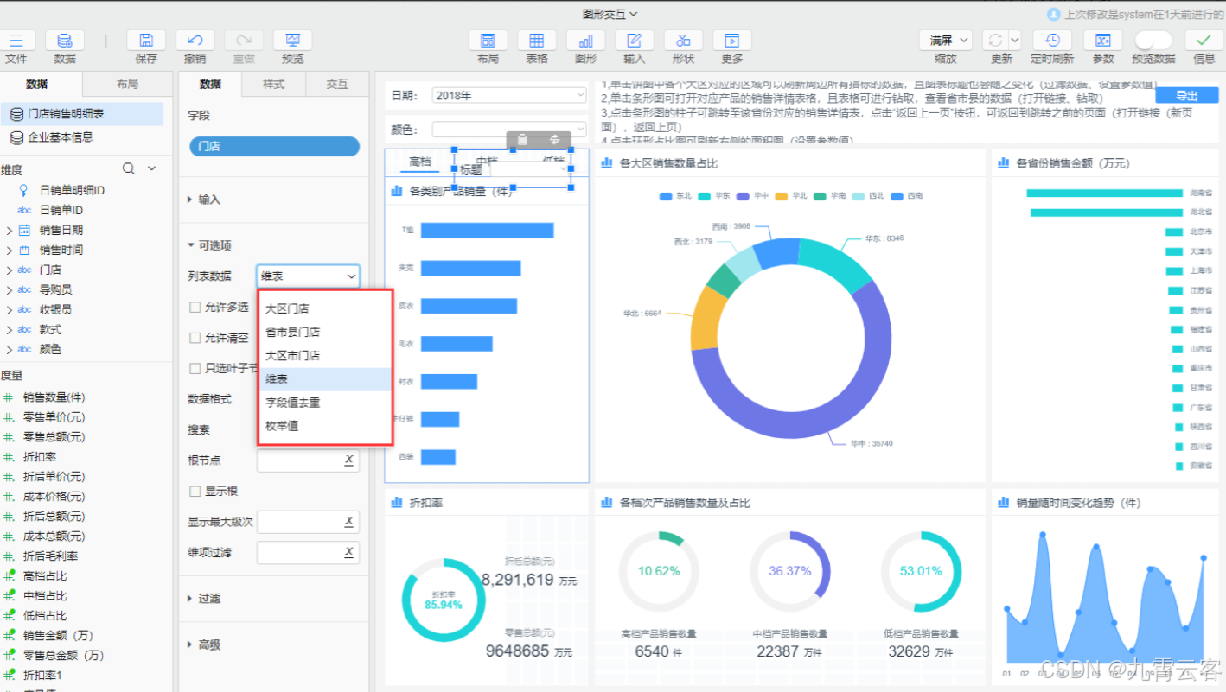The image size is (1226, 692).
Task: Click the 门店 field pill
Action: (274, 146)
